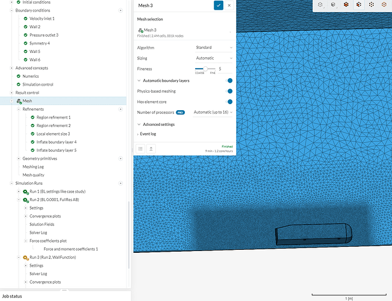Adjust the Fineness slider handle
Viewport: 392px width, 301px height.
tap(205, 69)
